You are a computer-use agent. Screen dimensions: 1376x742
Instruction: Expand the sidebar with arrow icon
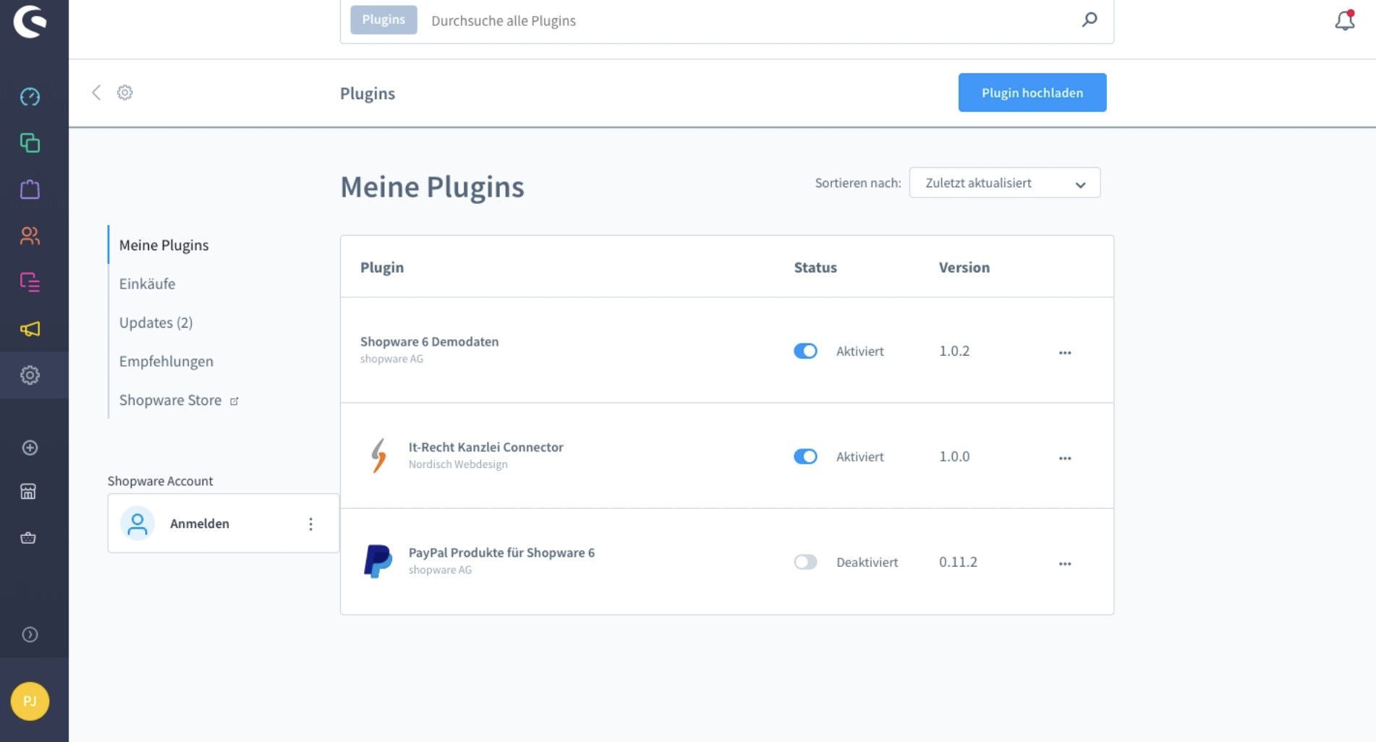tap(30, 635)
